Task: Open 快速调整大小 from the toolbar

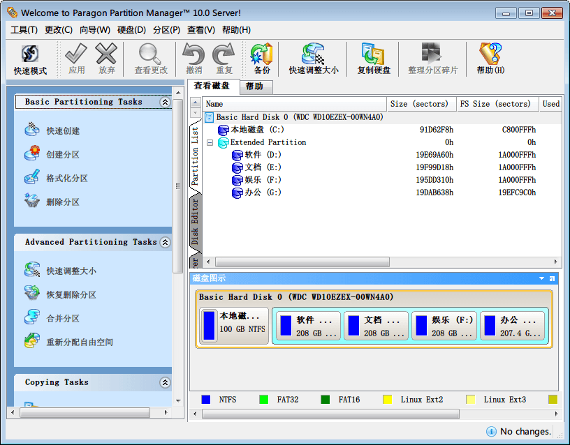Action: pyautogui.click(x=314, y=59)
